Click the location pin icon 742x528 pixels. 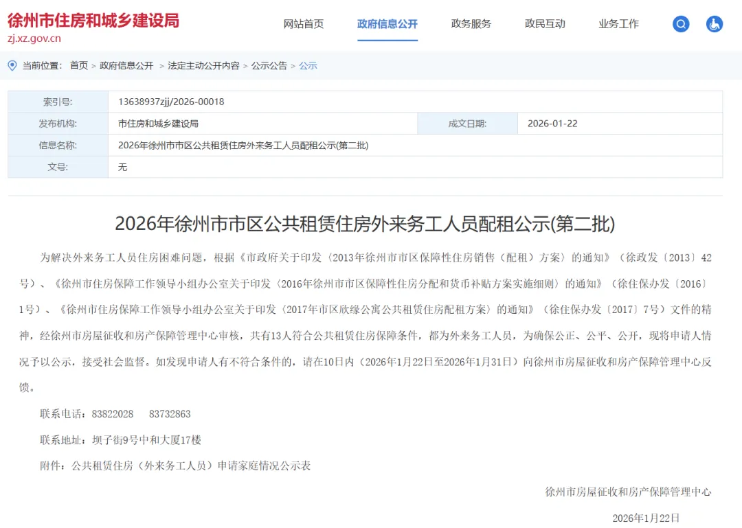12,66
